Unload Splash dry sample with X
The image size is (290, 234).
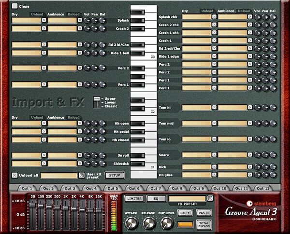(x=44, y=20)
